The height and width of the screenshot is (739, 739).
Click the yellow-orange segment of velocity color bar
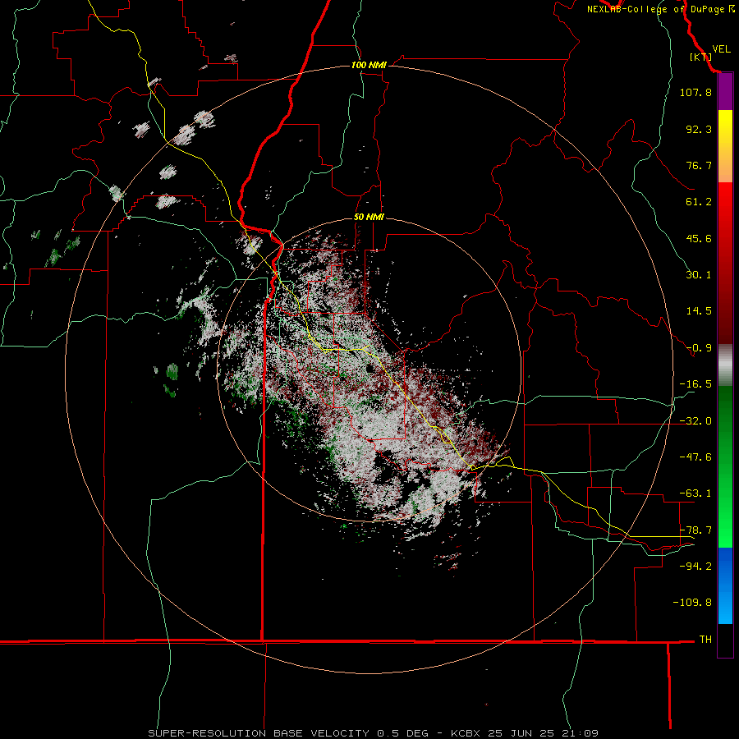click(725, 146)
